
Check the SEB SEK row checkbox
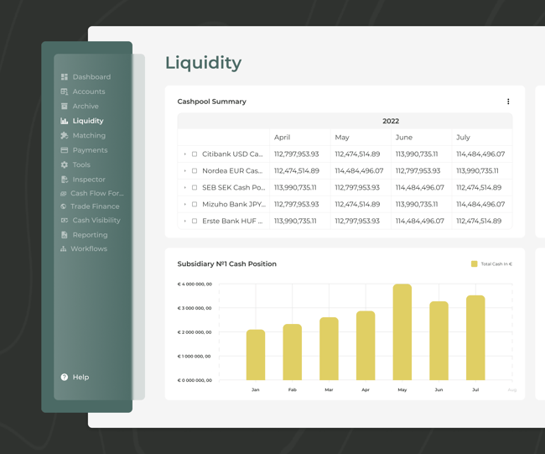pyautogui.click(x=195, y=187)
